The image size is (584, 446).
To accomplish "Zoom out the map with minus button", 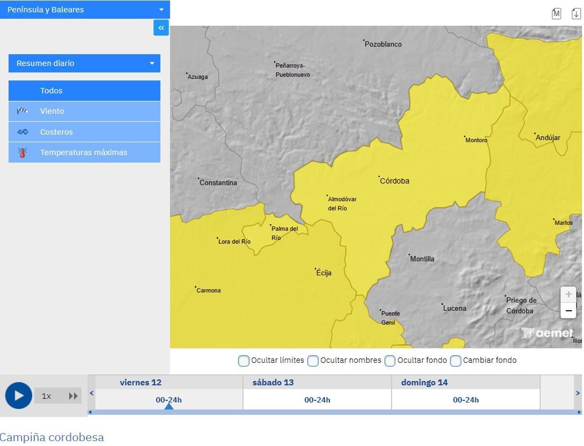I will tap(568, 310).
